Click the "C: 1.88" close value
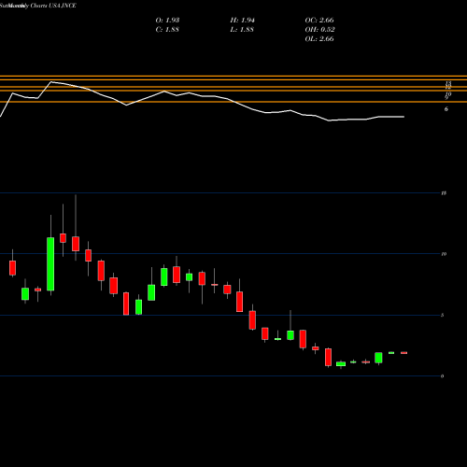The image size is (467, 467). click(x=167, y=30)
